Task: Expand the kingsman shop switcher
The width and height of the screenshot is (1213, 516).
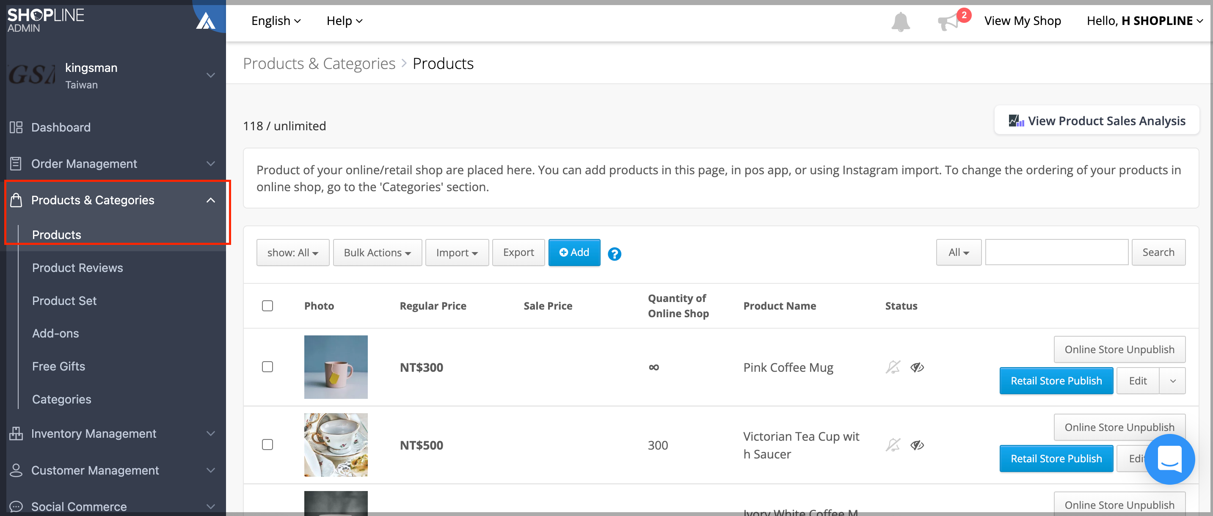Action: click(211, 75)
